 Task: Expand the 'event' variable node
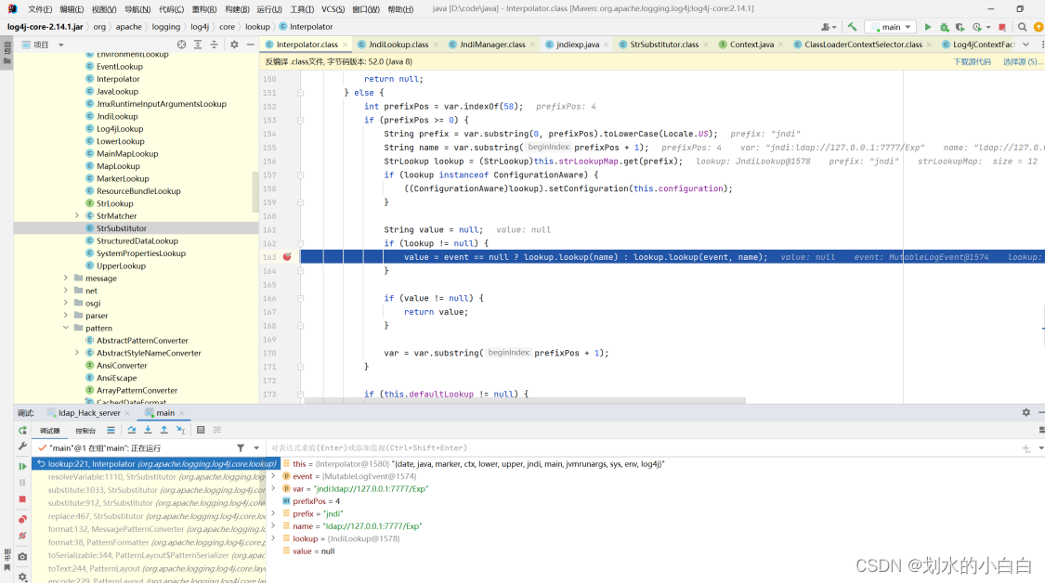tap(273, 476)
